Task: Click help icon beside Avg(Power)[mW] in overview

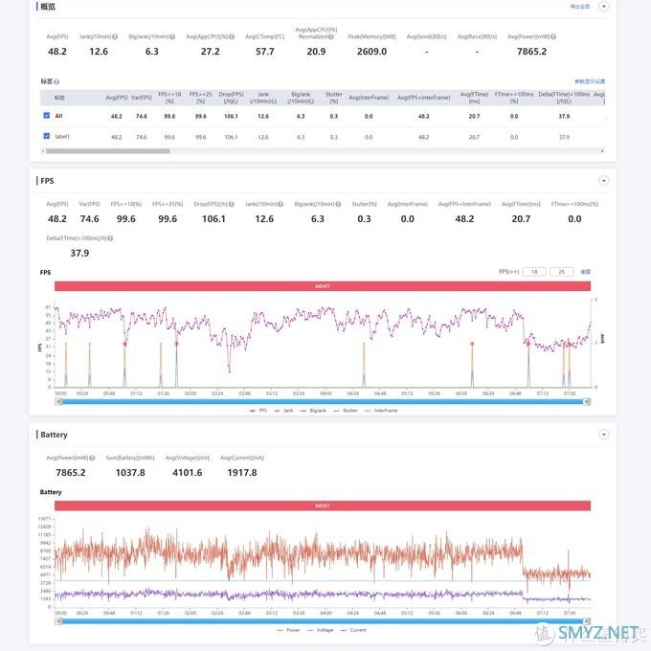Action: click(x=553, y=37)
